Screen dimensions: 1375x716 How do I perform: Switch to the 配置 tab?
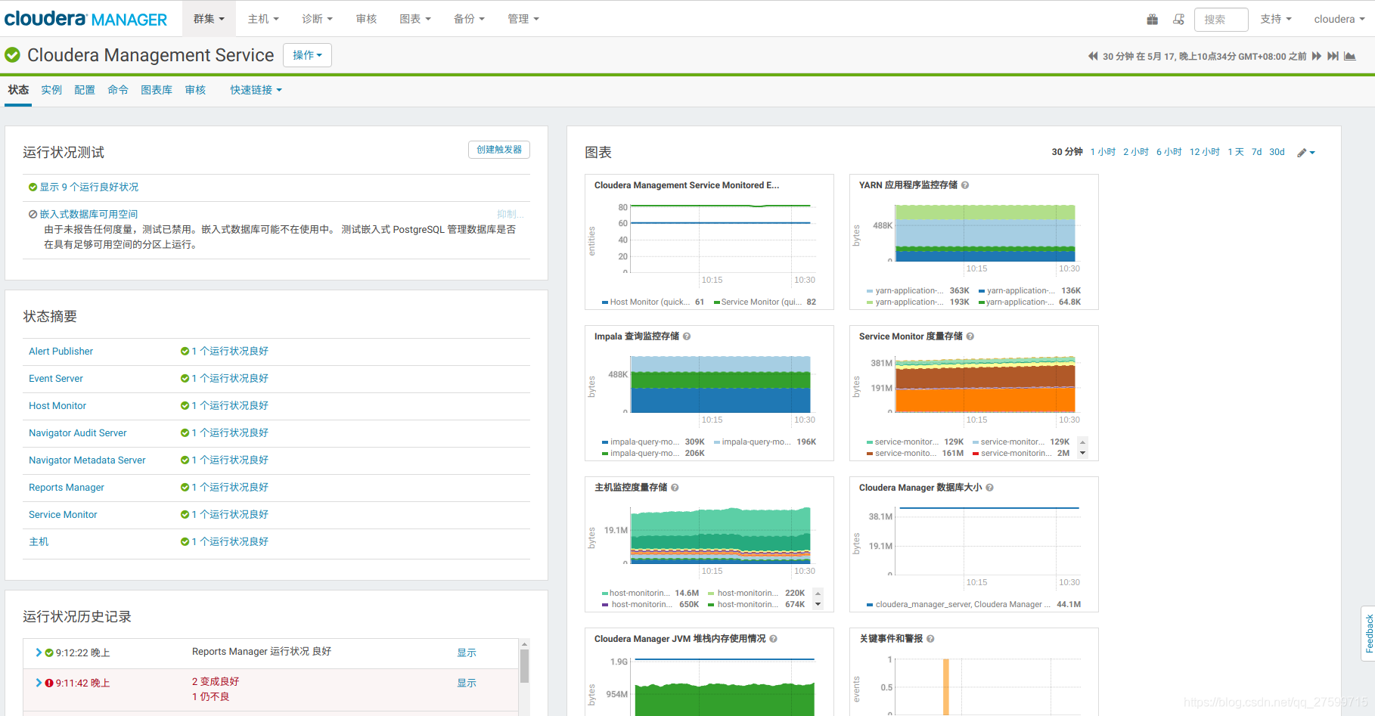click(x=85, y=90)
